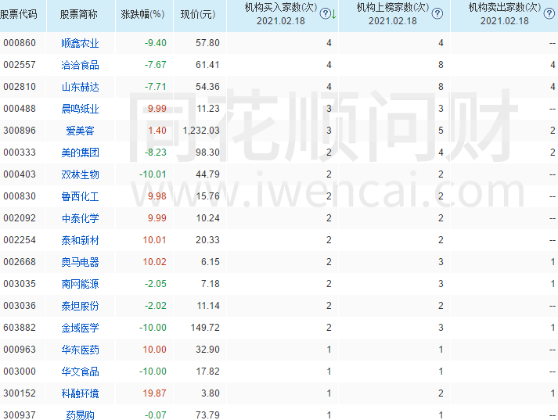Open stock link 泰和新材
Screen dimensions: 558x420
[x=80, y=240]
